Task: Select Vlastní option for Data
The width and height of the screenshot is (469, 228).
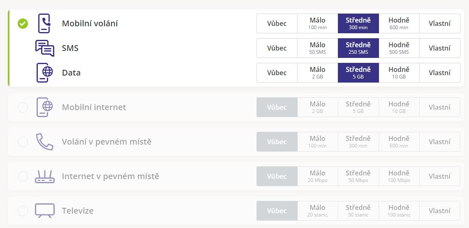Action: coord(440,73)
